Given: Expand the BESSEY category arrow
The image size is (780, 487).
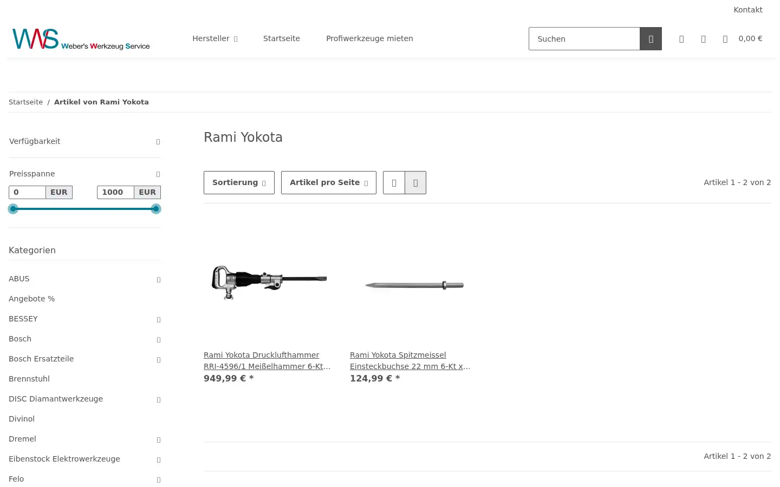Looking at the screenshot, I should click(159, 320).
